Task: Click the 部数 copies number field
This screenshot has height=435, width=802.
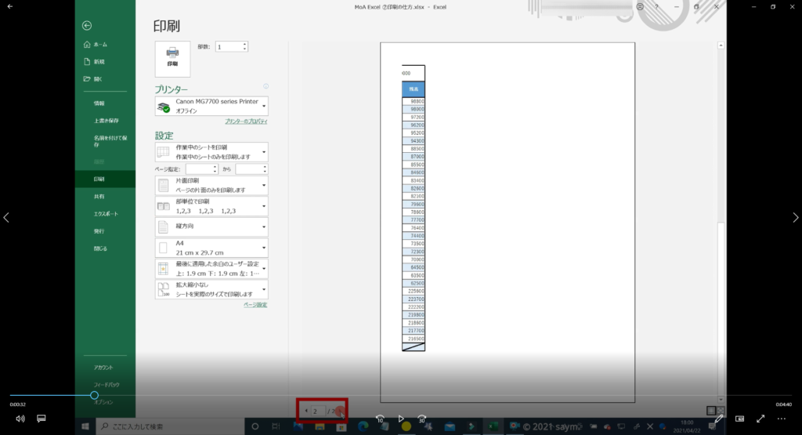Action: (229, 47)
